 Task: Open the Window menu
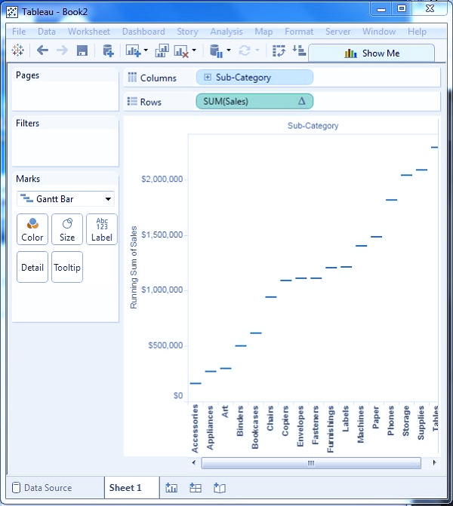tap(379, 32)
